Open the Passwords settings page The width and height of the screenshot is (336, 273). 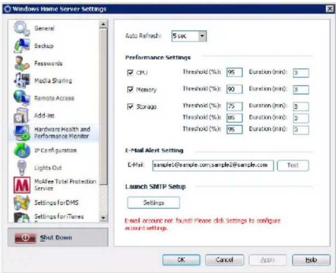[54, 63]
